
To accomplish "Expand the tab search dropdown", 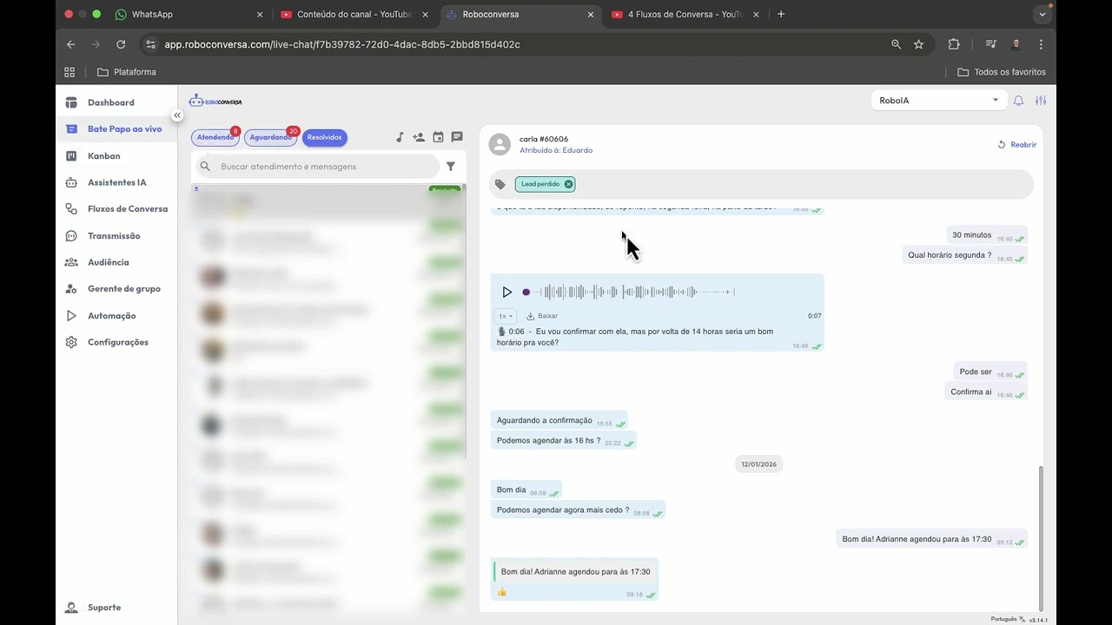I will pyautogui.click(x=1042, y=15).
